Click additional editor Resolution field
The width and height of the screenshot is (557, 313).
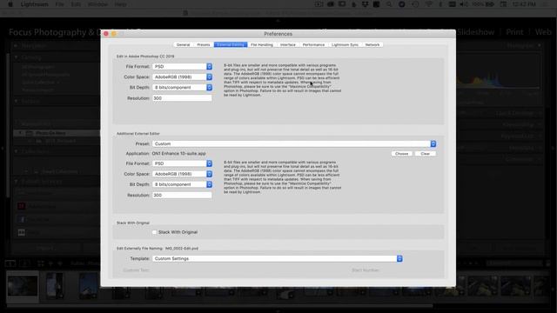click(x=182, y=195)
